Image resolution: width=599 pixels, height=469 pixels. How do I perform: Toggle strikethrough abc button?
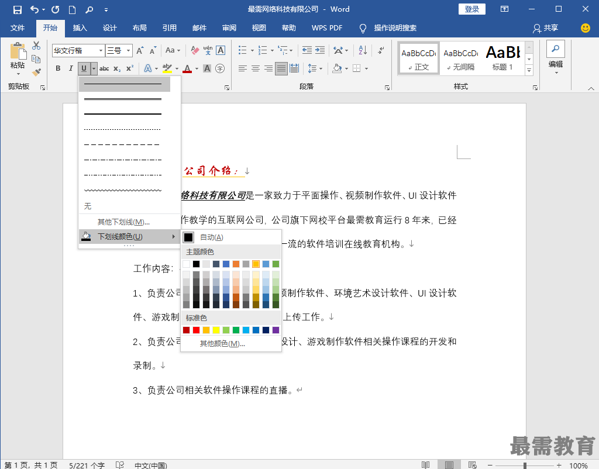point(104,69)
